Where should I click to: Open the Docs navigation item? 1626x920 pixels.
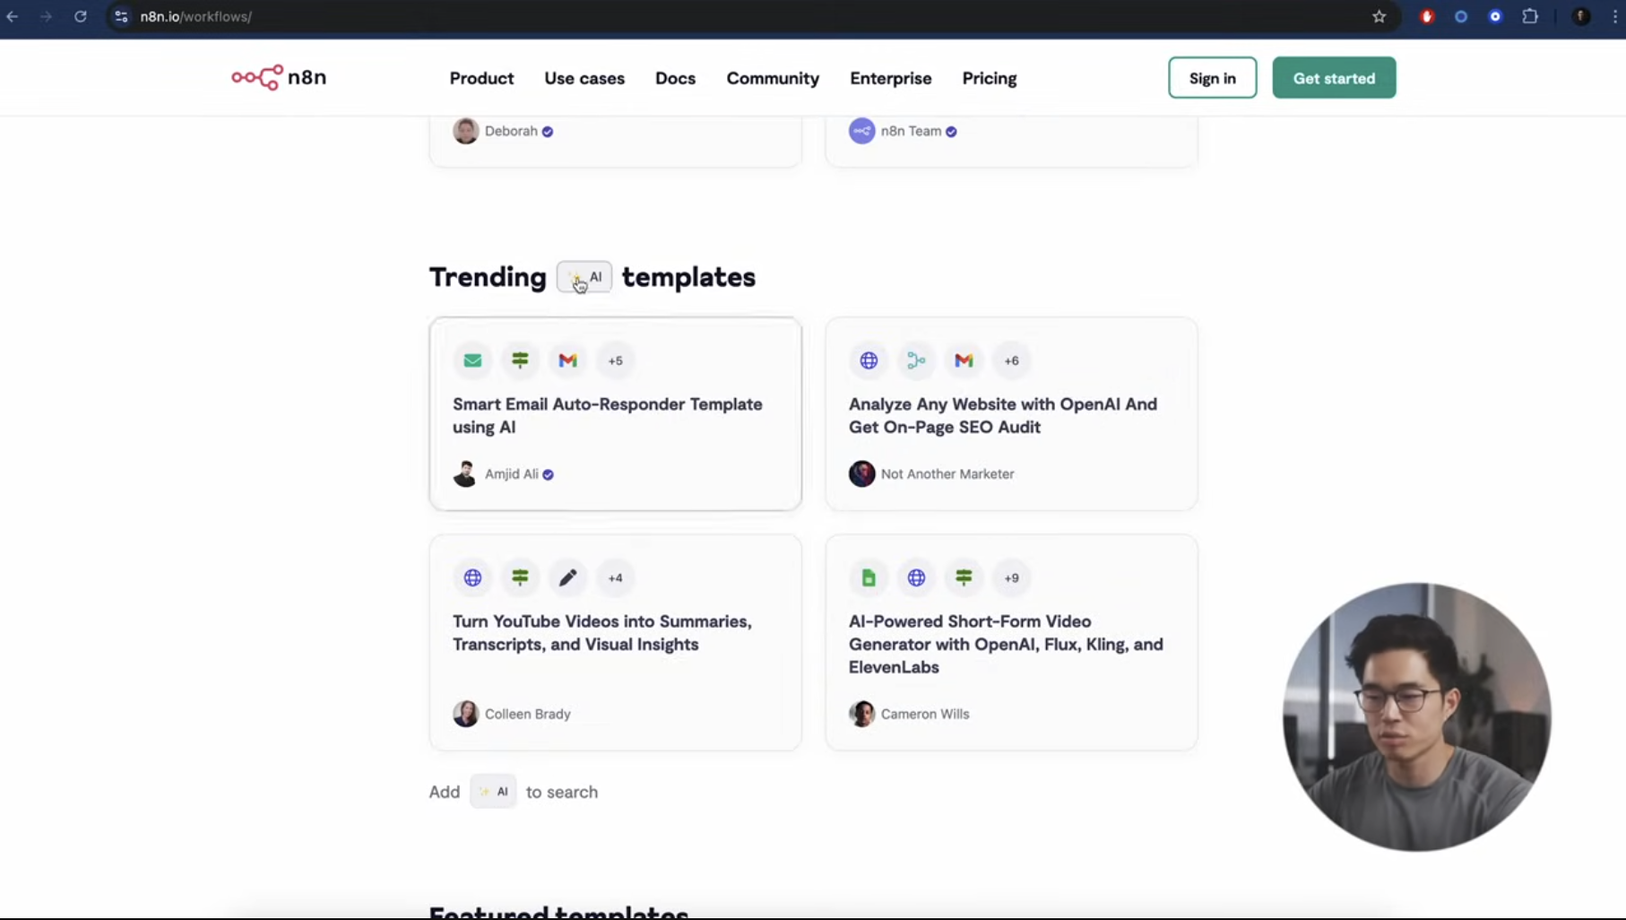pyautogui.click(x=675, y=79)
